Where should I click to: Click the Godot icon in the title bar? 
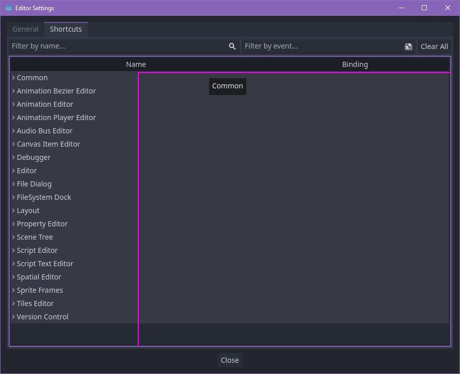[7, 8]
